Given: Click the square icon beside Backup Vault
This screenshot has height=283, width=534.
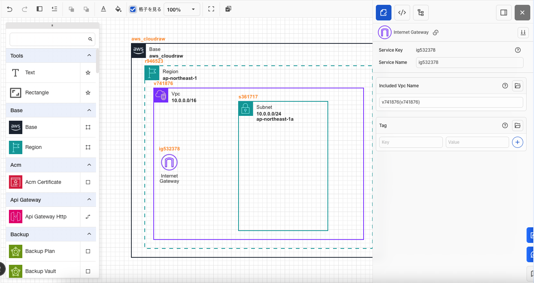Looking at the screenshot, I should [88, 271].
